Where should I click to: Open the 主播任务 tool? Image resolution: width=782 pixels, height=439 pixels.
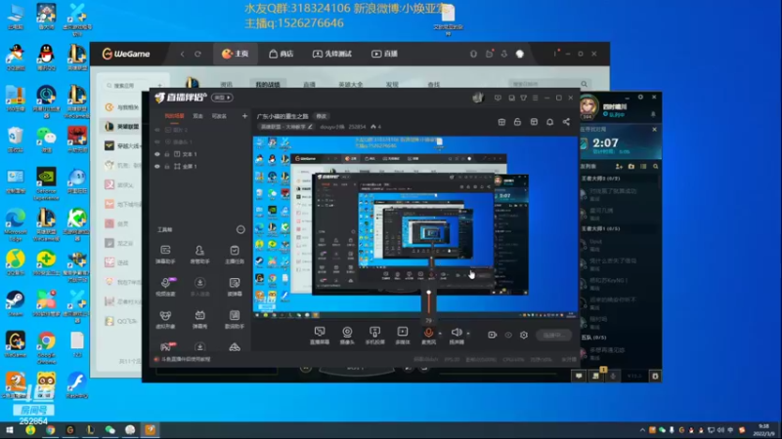pos(235,254)
